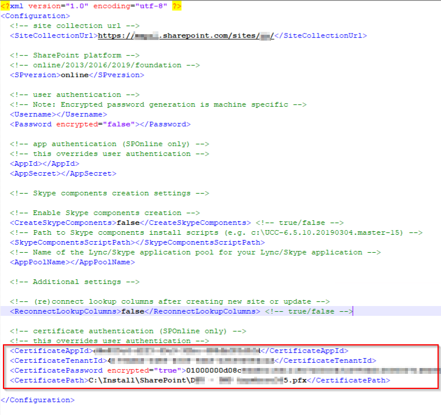
Task: Click the ReconnectLookupColumns false value
Action: click(133, 311)
